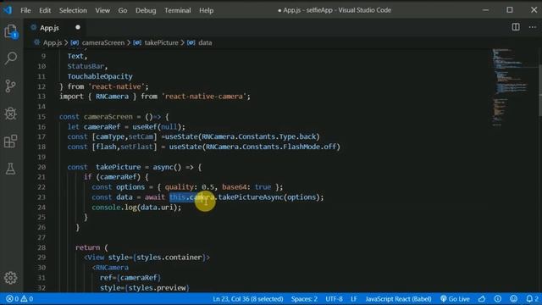Screen dimensions: 542x305
Task: Click the Split Editor icon
Action: pos(516,27)
